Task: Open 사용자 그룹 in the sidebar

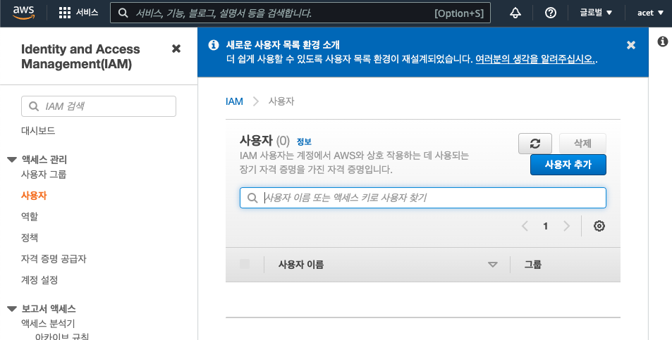Action: (44, 174)
